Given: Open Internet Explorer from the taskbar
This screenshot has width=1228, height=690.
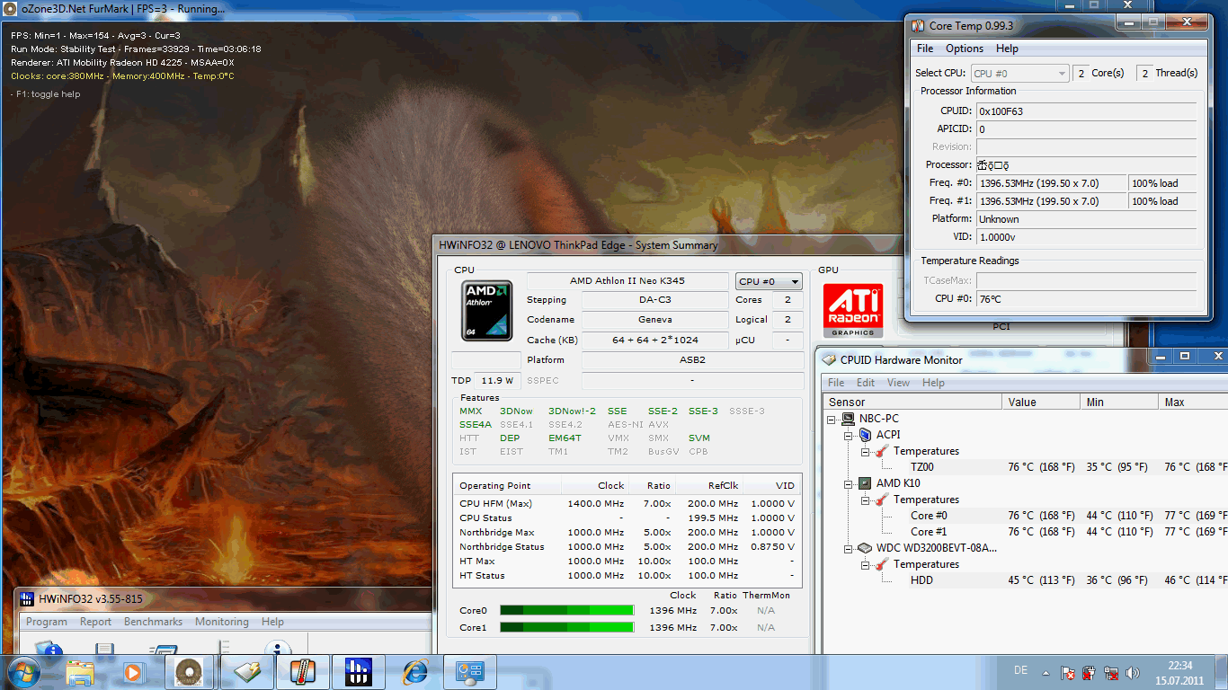Looking at the screenshot, I should coord(415,671).
